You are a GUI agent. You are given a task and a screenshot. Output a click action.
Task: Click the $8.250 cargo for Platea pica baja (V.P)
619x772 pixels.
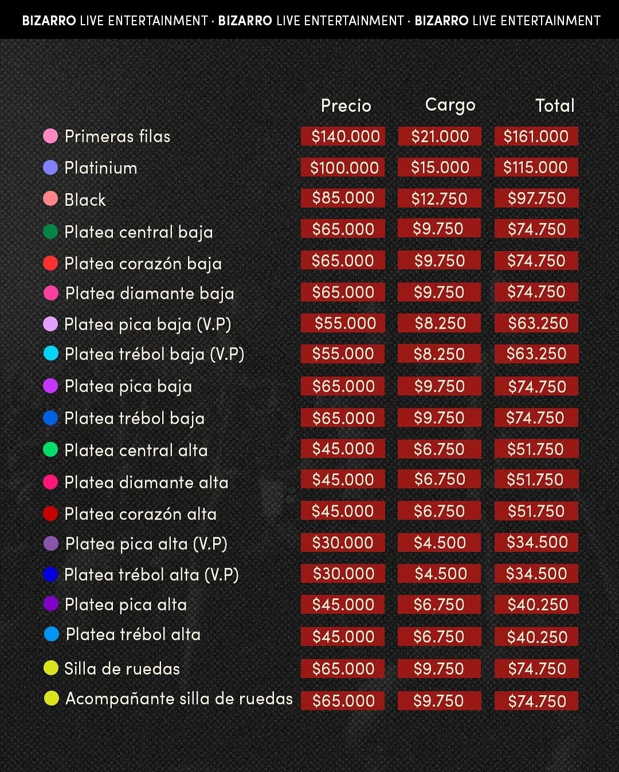440,323
